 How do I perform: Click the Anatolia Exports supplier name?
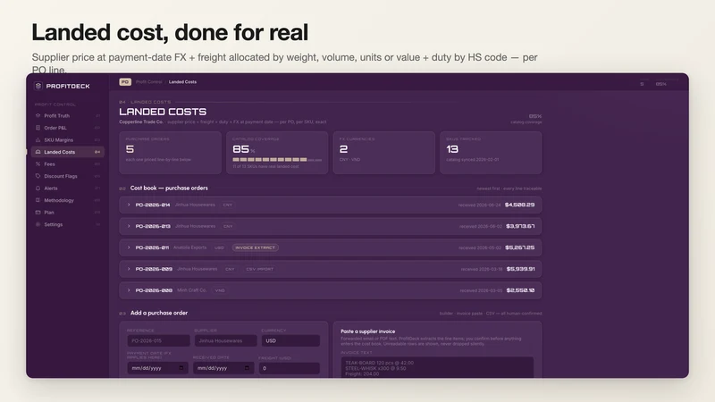point(189,247)
